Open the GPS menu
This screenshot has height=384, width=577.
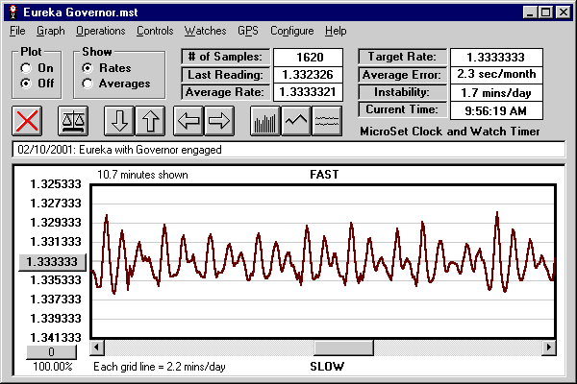[248, 31]
